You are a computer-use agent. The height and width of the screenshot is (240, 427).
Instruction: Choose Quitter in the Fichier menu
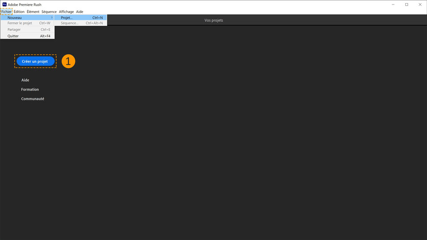click(x=27, y=36)
